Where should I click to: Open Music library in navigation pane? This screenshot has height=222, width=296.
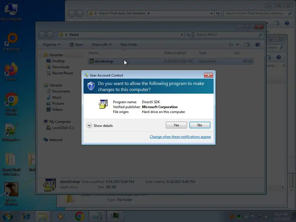tap(57, 97)
